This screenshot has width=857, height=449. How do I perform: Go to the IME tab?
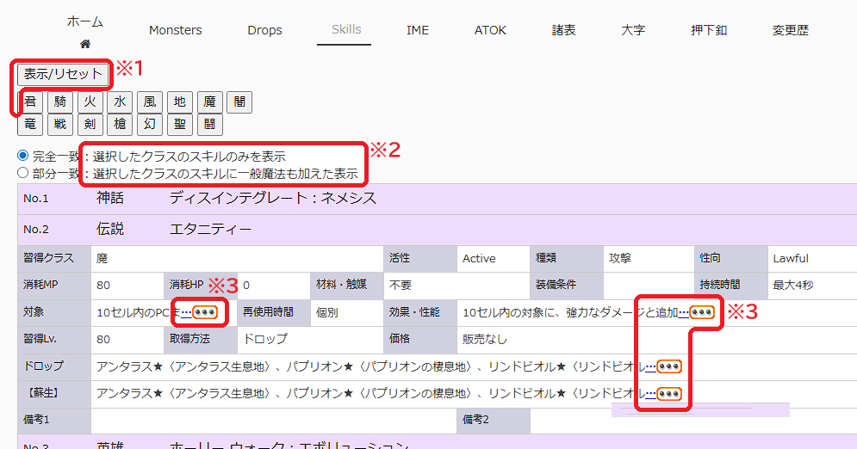tap(418, 30)
